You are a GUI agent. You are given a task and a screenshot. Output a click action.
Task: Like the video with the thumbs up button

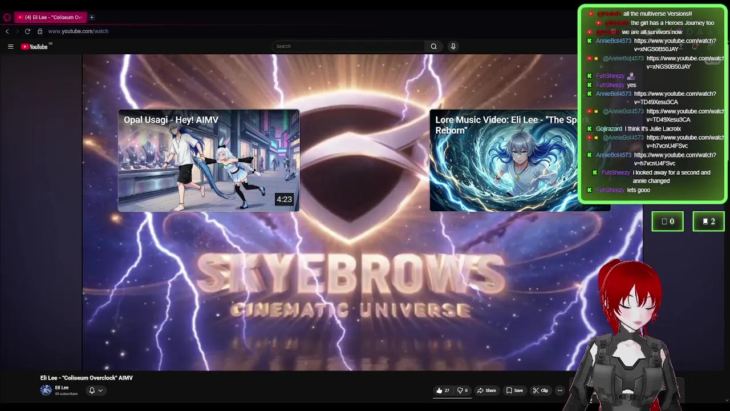tap(443, 390)
